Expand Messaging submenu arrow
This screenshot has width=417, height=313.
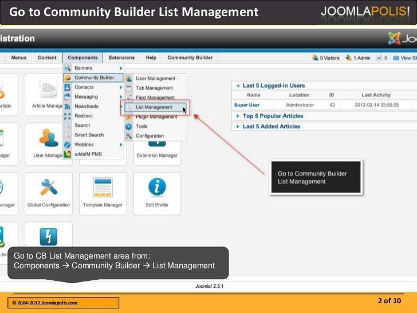(x=121, y=97)
